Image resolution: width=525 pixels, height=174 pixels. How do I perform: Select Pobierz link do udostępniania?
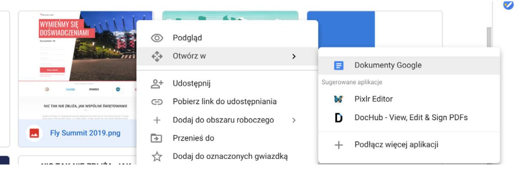(x=225, y=102)
